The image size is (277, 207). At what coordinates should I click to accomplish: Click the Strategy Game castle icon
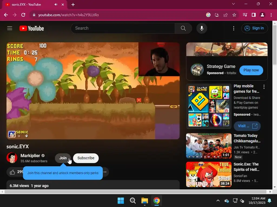(x=197, y=70)
